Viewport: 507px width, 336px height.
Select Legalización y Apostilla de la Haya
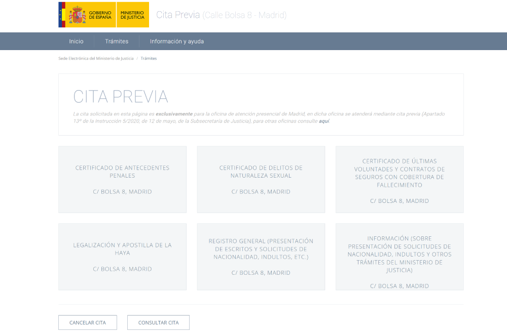[123, 257]
